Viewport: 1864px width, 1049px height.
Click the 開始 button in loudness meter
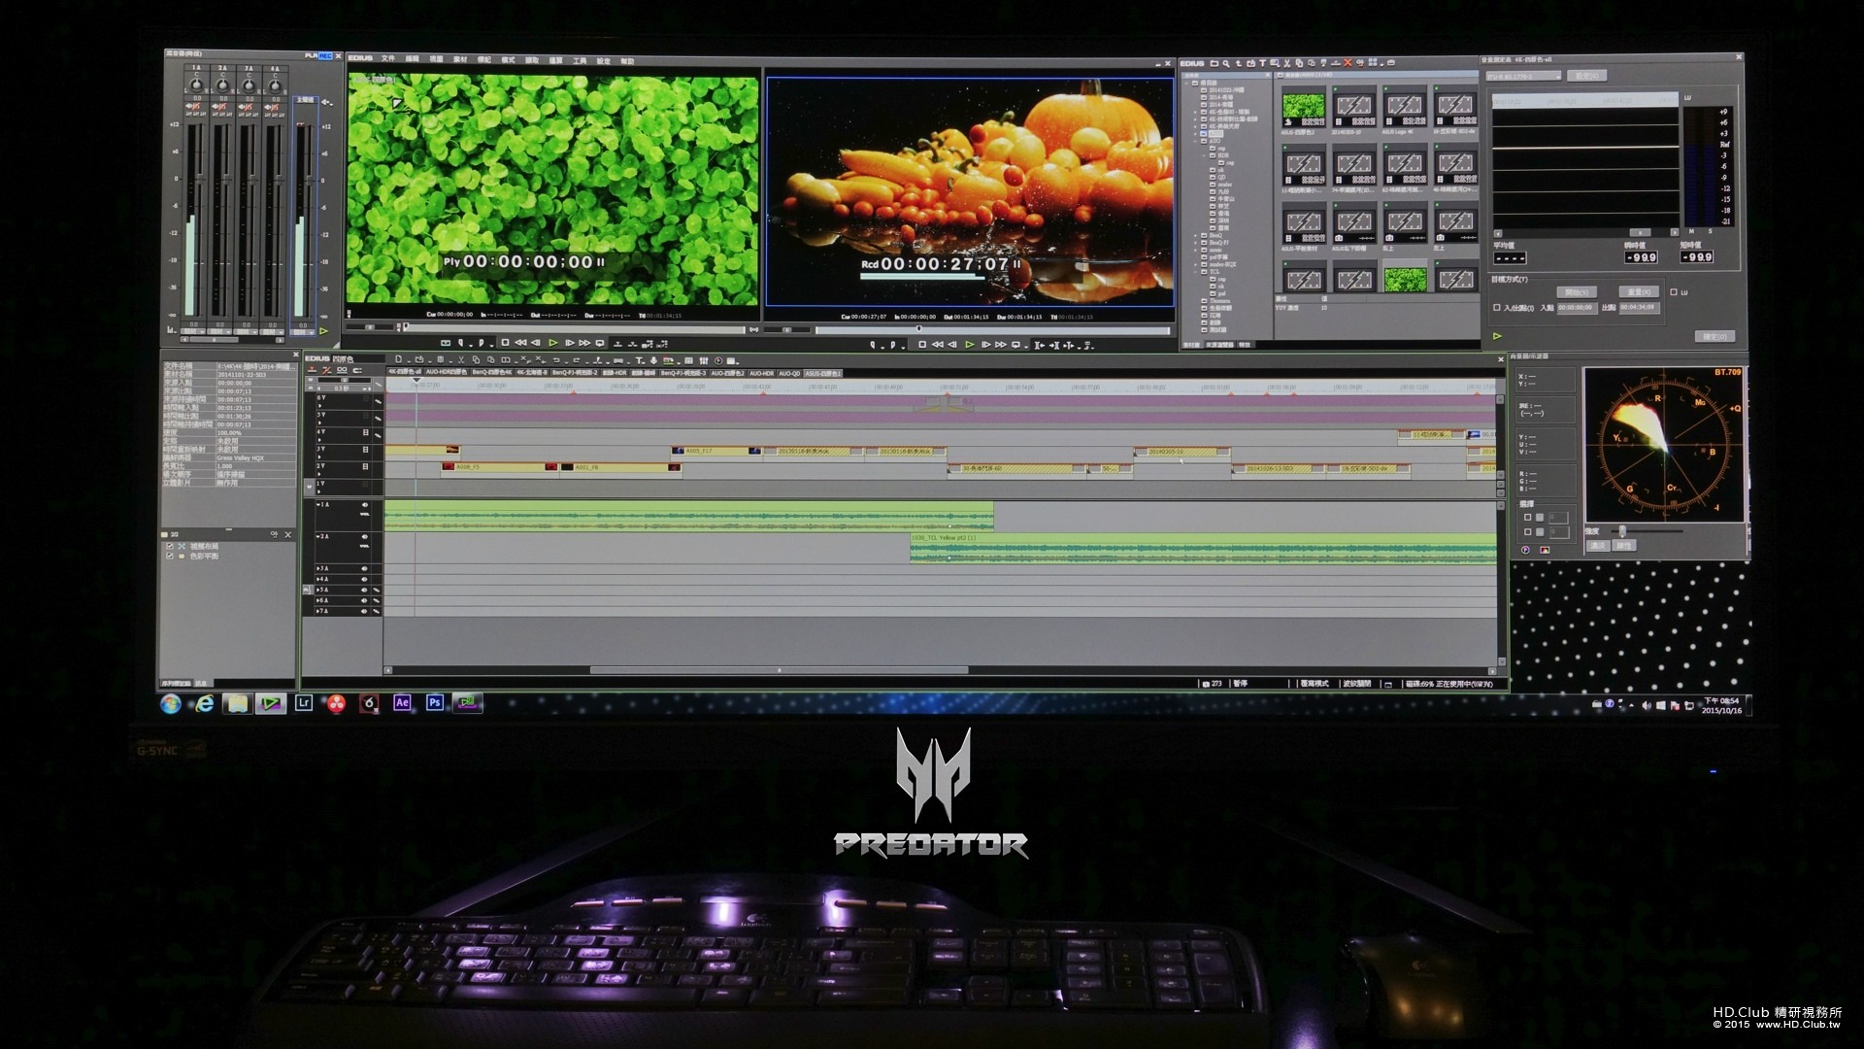tap(1576, 291)
